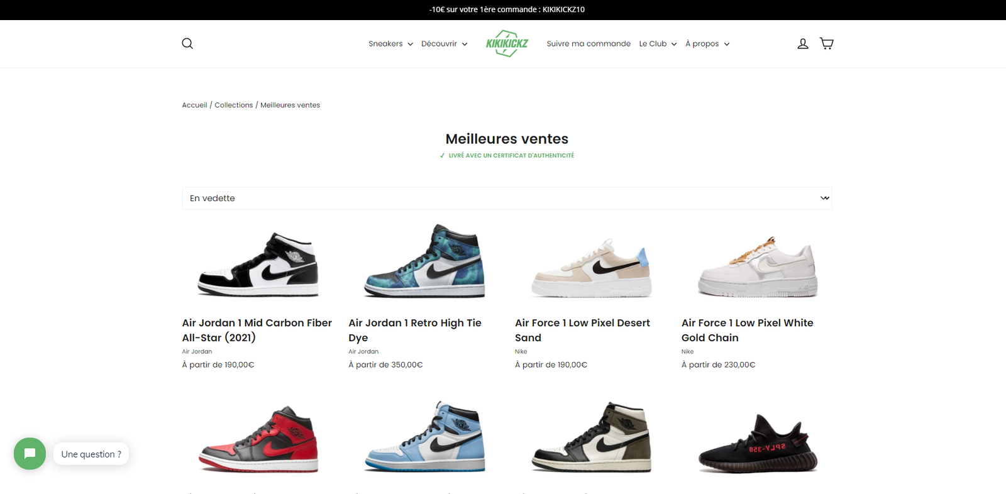Image resolution: width=1006 pixels, height=494 pixels.
Task: Open the En vedette sort selector
Action: click(x=507, y=198)
